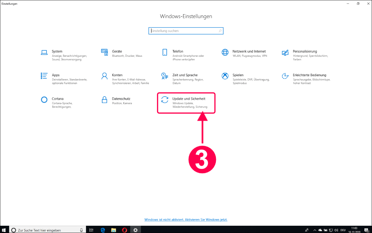Click the Erleichterte Bedienung title
Image resolution: width=372 pixels, height=233 pixels.
(x=310, y=75)
